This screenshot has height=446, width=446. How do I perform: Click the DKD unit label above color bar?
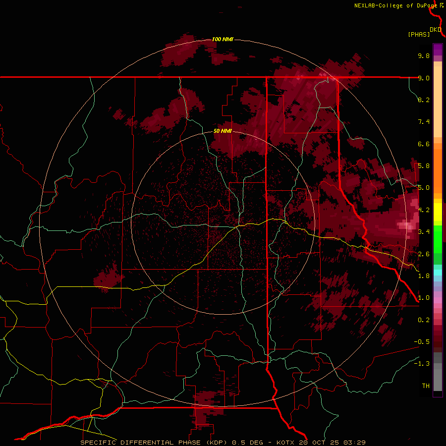point(436,30)
